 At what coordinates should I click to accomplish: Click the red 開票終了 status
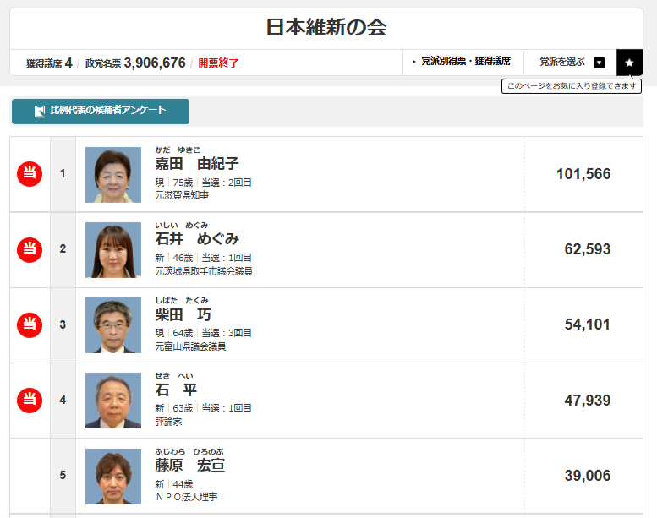[x=218, y=63]
